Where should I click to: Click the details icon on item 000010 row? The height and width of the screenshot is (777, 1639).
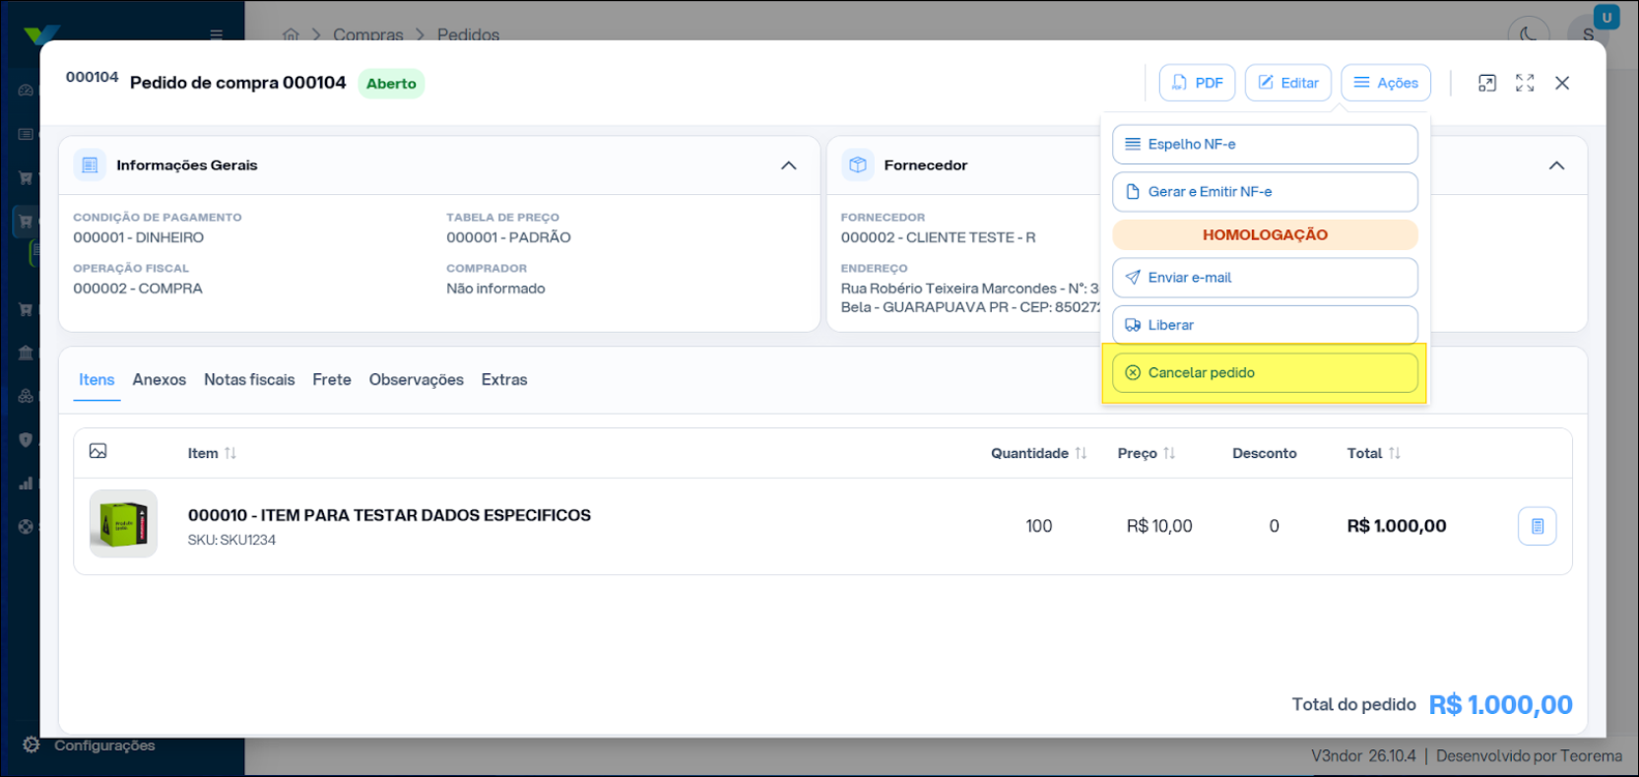tap(1537, 527)
